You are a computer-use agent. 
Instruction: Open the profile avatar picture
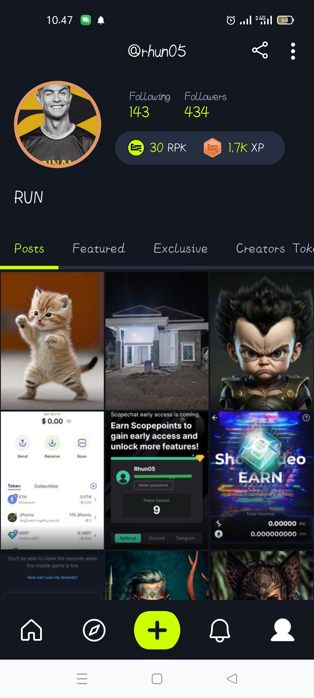(58, 124)
